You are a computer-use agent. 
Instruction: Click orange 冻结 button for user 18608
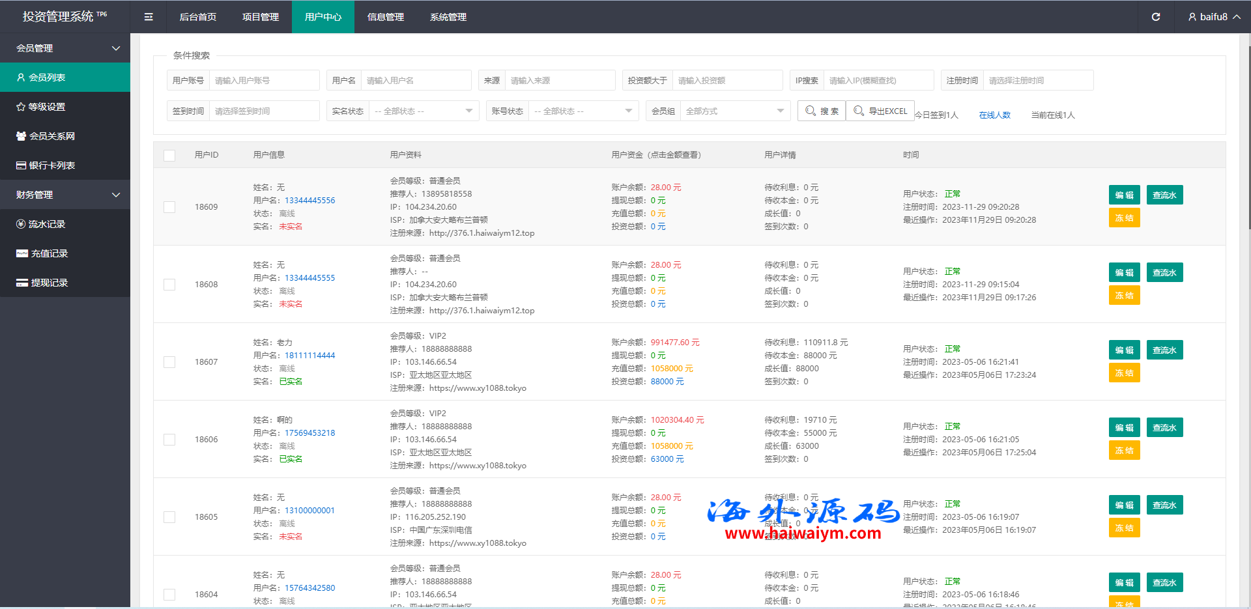(1124, 296)
